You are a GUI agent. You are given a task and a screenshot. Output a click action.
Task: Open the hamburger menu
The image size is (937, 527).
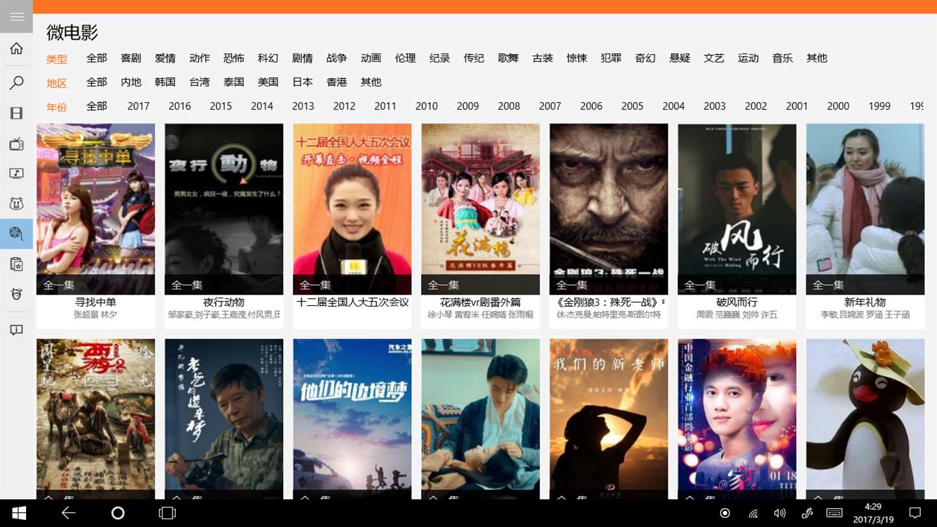pos(16,16)
